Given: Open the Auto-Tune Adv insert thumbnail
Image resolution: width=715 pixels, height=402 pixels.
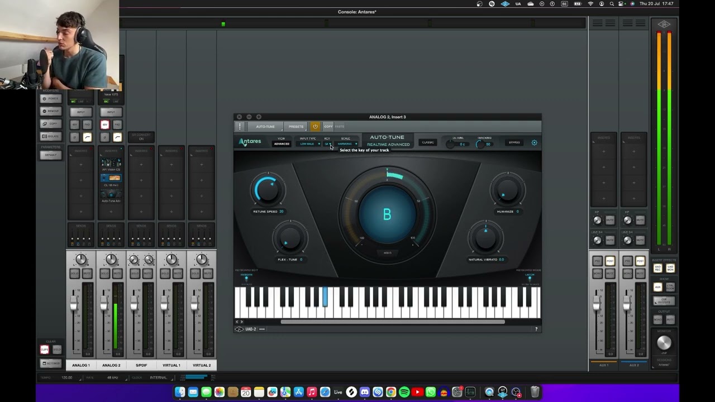Looking at the screenshot, I should [111, 195].
